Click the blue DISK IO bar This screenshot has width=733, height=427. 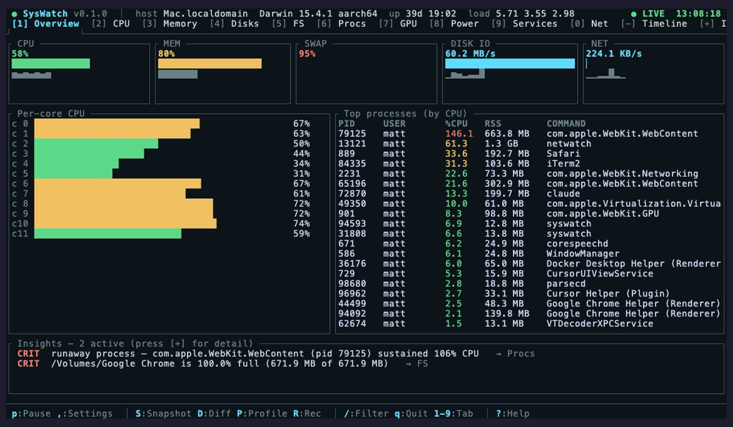[510, 63]
